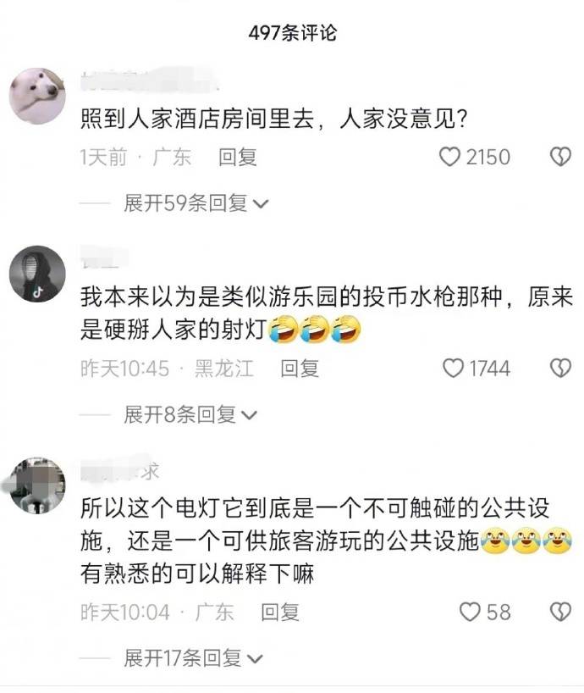Dislike the hotel room comment from 广东
This screenshot has height=693, width=584.
pos(560,157)
